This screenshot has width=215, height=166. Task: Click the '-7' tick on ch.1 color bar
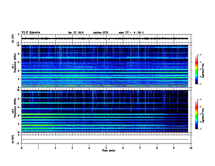pos(200,84)
